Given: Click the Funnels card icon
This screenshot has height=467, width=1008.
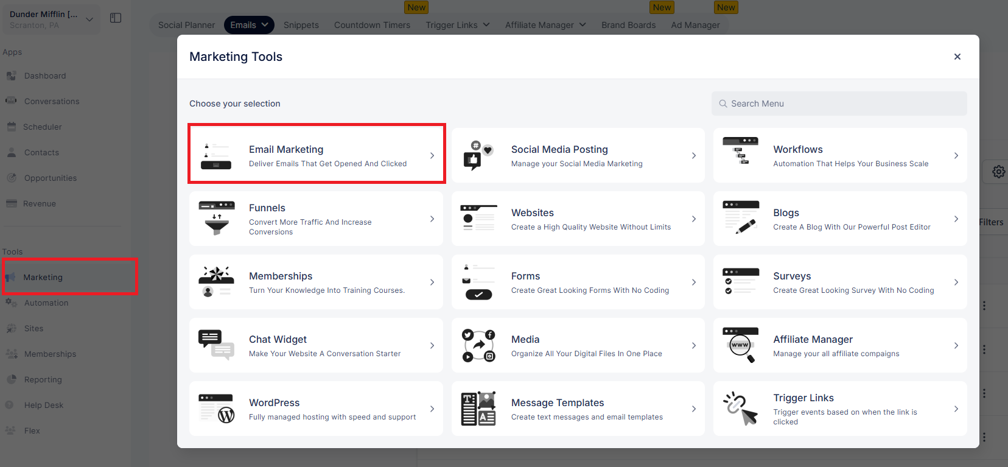Looking at the screenshot, I should (x=217, y=219).
